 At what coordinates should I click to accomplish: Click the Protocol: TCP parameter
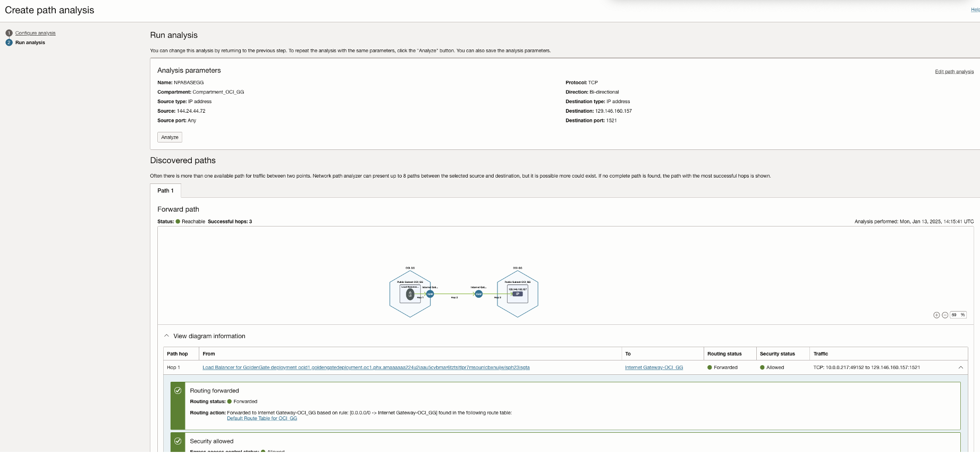click(582, 82)
